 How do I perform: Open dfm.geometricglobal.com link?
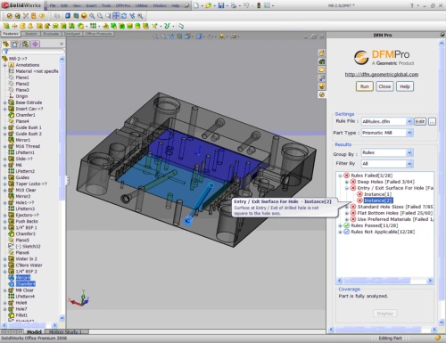click(x=382, y=74)
